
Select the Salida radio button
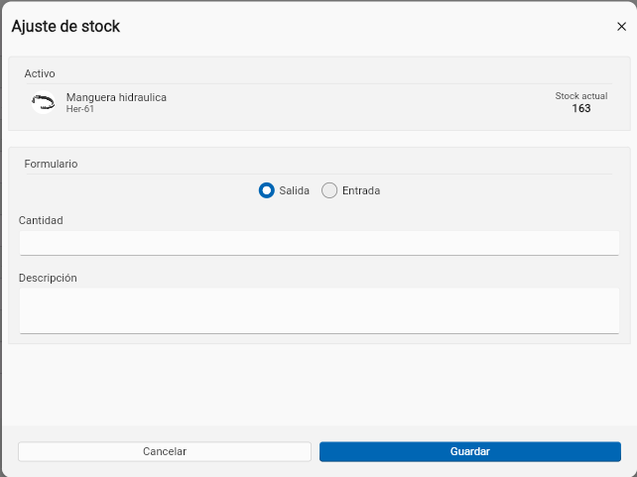click(267, 190)
